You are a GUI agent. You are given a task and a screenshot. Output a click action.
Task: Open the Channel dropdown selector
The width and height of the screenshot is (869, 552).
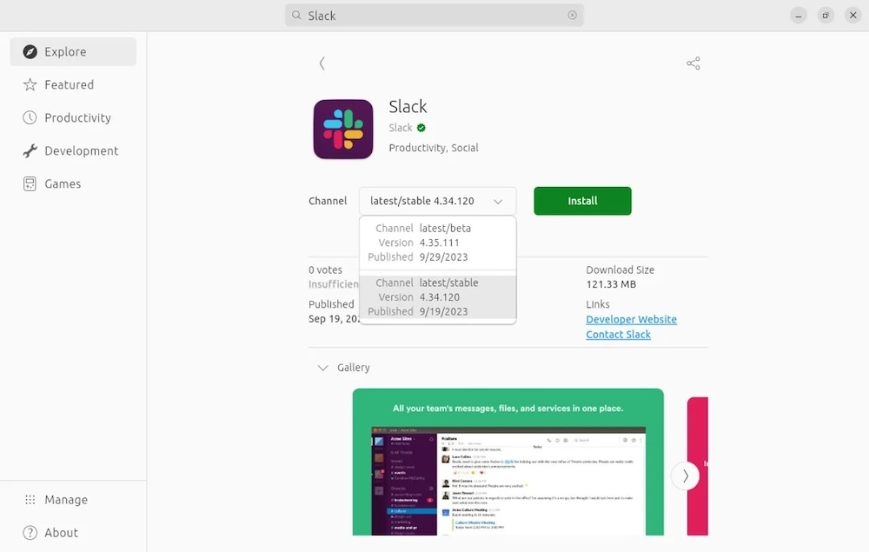pos(437,201)
